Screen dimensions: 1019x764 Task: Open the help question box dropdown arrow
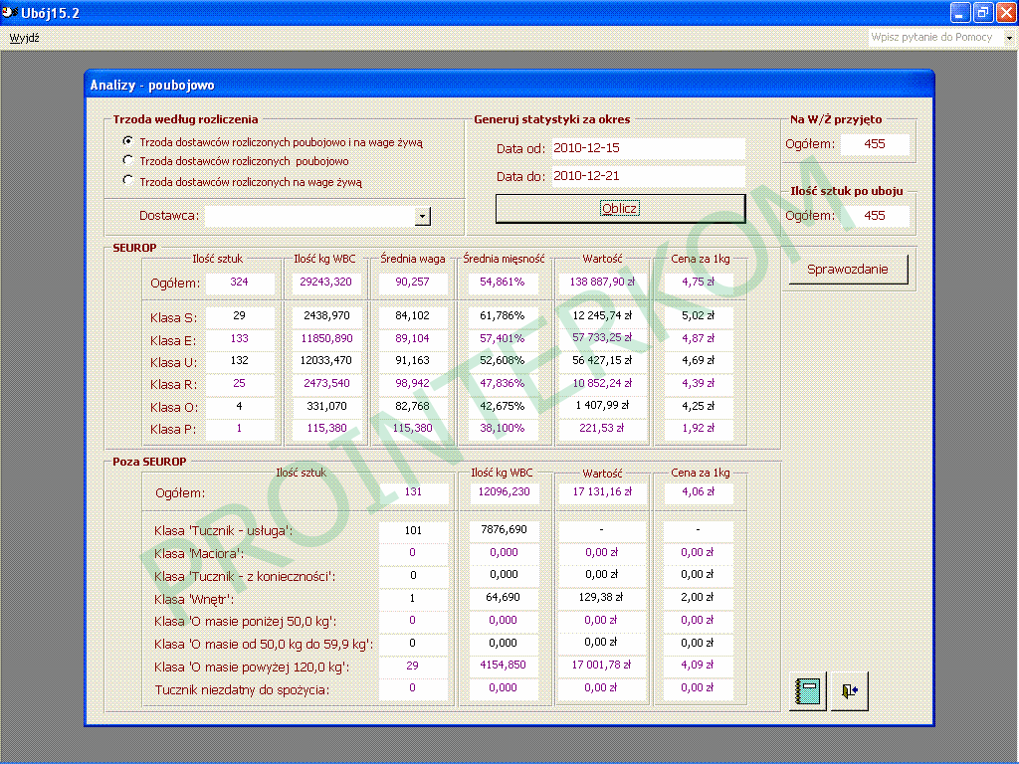[1008, 38]
